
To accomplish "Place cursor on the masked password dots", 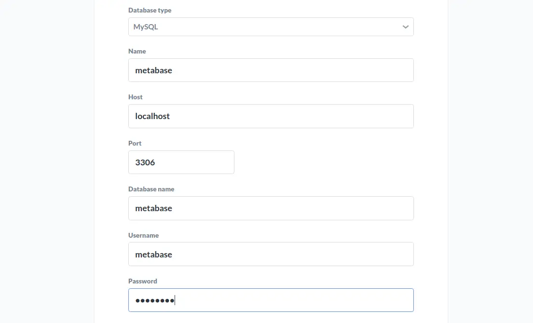I will click(x=155, y=301).
